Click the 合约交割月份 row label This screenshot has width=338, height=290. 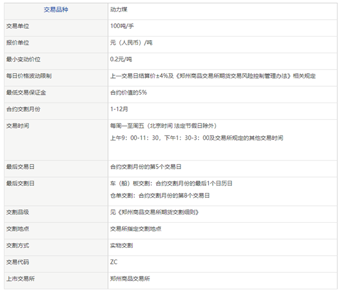23,109
